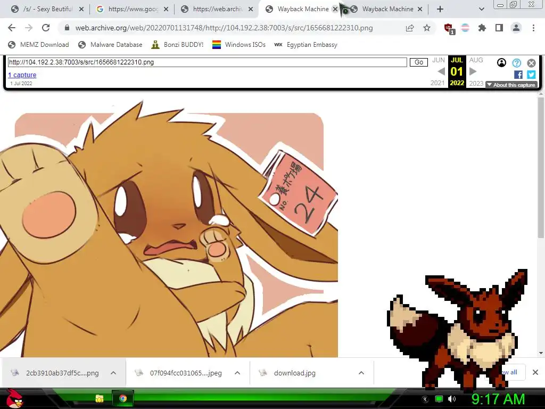
Task: Click the Wayback Go button
Action: 419,62
